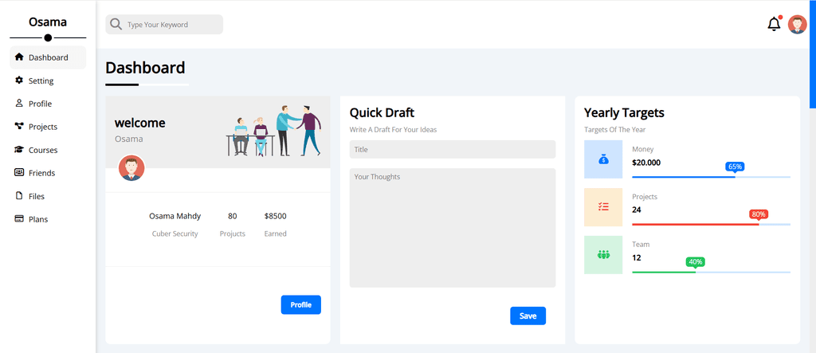The height and width of the screenshot is (353, 816).
Task: Click the user avatar in the top bar
Action: [x=797, y=25]
